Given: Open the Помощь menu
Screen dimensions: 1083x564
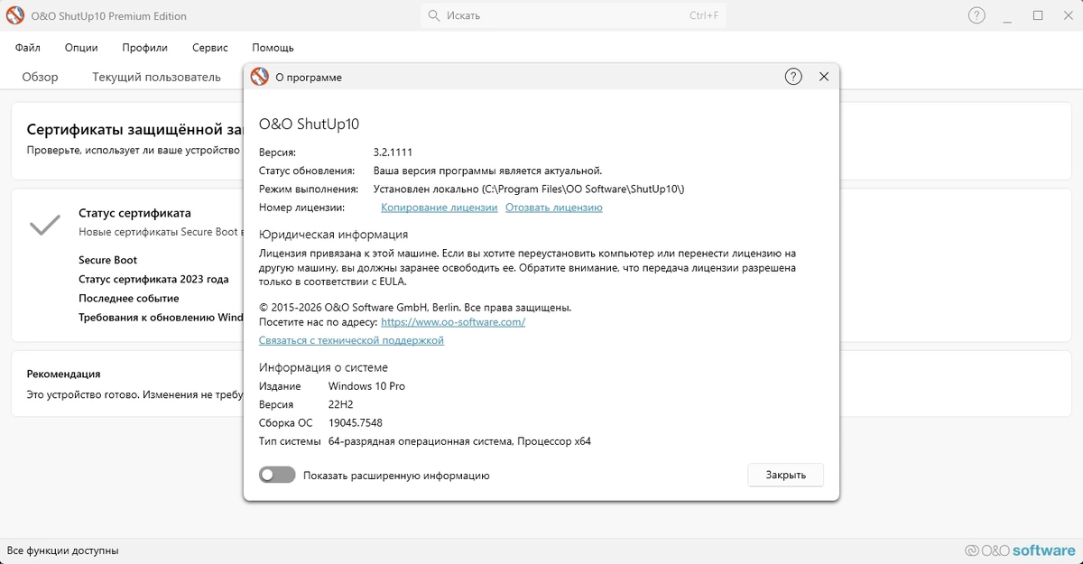Looking at the screenshot, I should (273, 48).
